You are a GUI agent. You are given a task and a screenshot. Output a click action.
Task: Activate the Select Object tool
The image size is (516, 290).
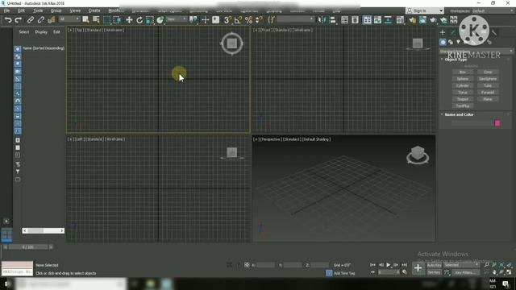(85, 20)
